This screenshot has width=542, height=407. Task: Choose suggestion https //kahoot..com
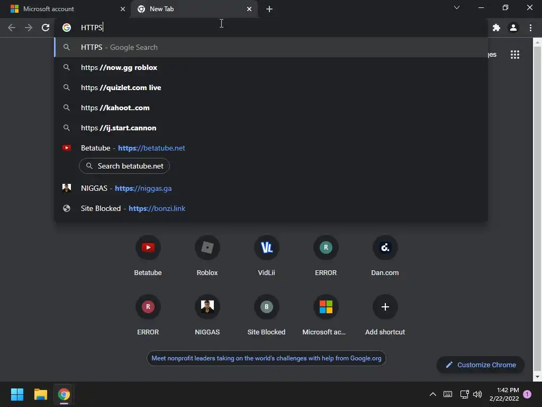[271, 108]
